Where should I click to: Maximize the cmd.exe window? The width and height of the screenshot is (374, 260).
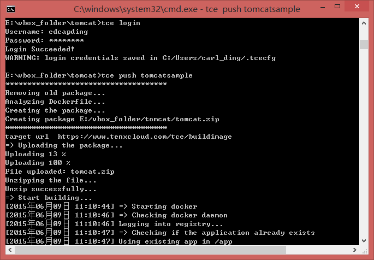point(337,7)
